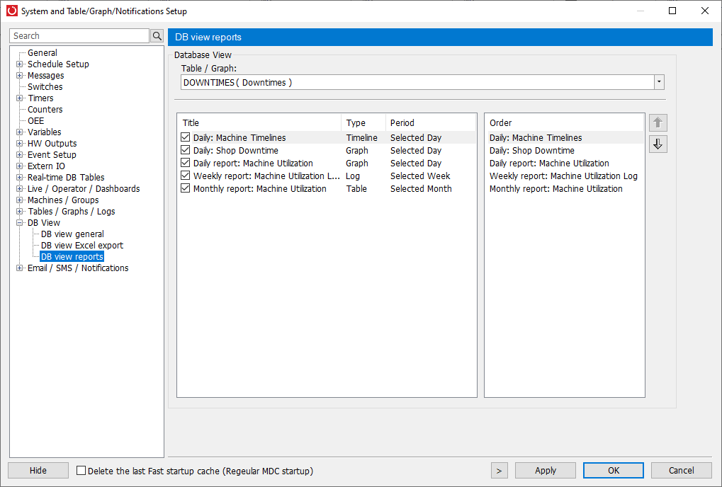
Task: Open DB view general settings
Action: pyautogui.click(x=72, y=234)
